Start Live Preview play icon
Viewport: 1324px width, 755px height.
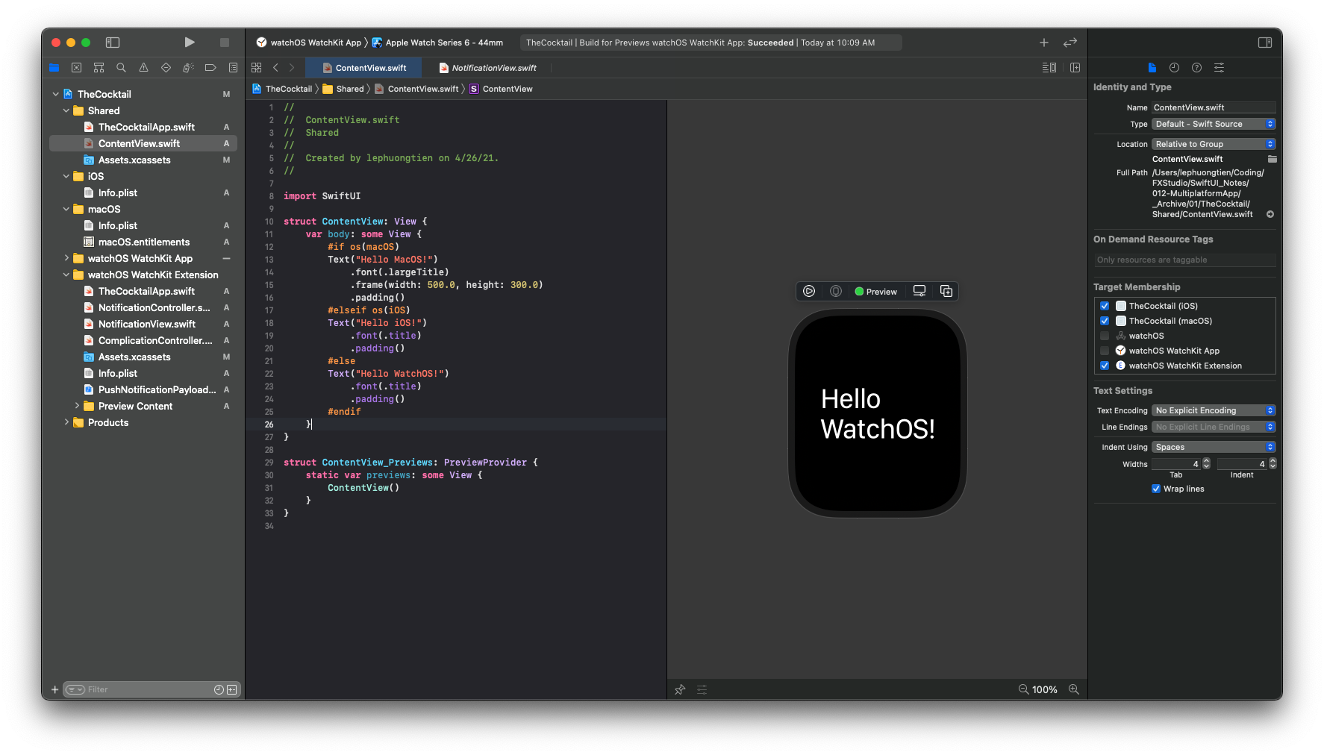pyautogui.click(x=809, y=292)
